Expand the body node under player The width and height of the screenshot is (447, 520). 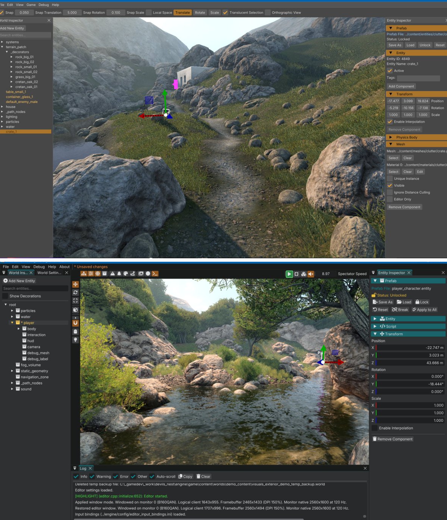(x=19, y=329)
